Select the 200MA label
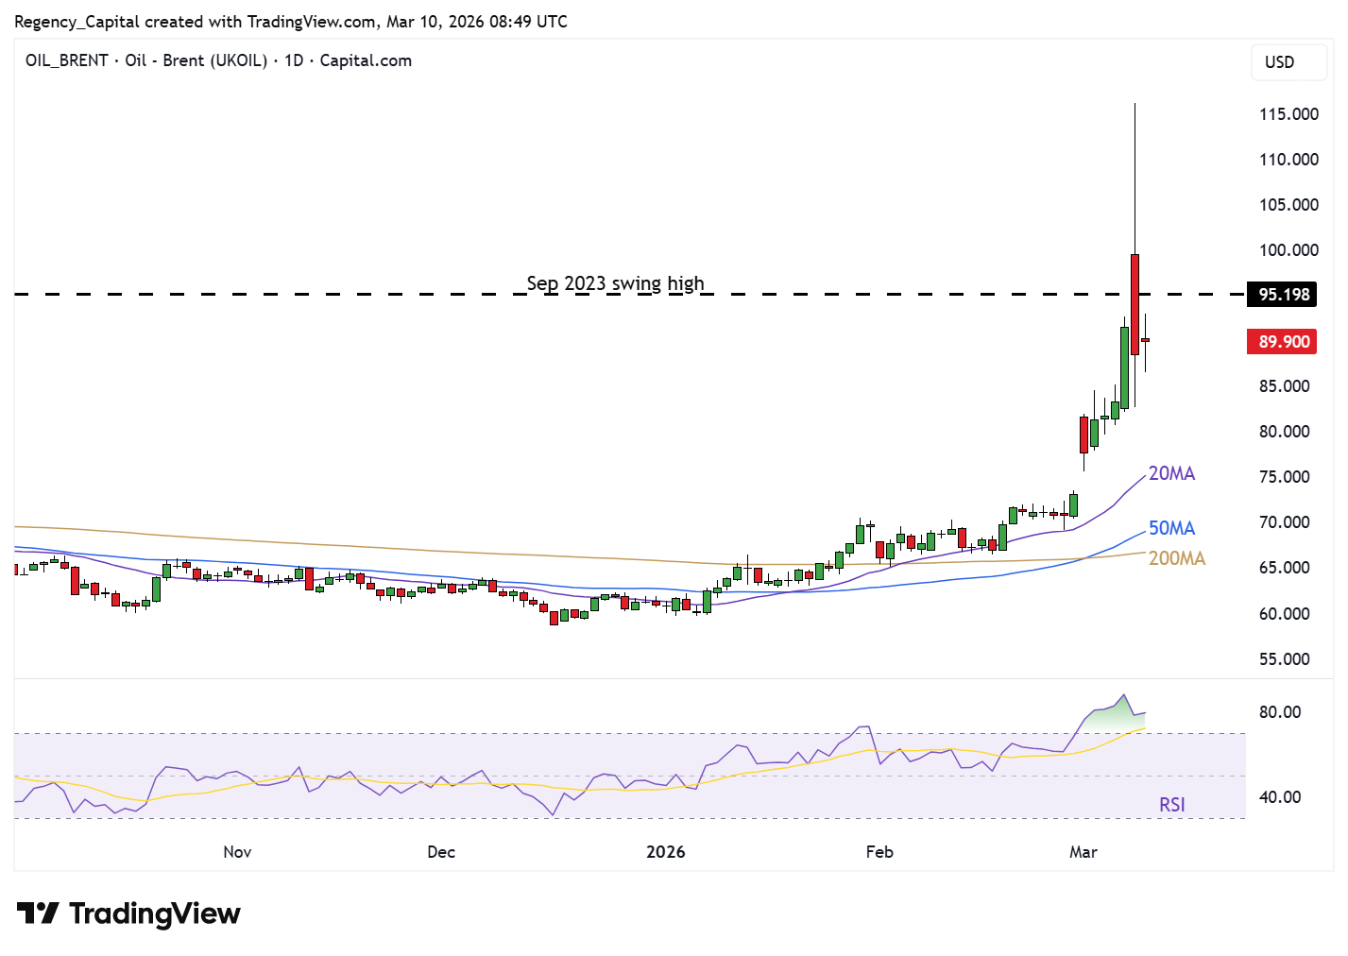This screenshot has width=1348, height=956. pos(1177,558)
